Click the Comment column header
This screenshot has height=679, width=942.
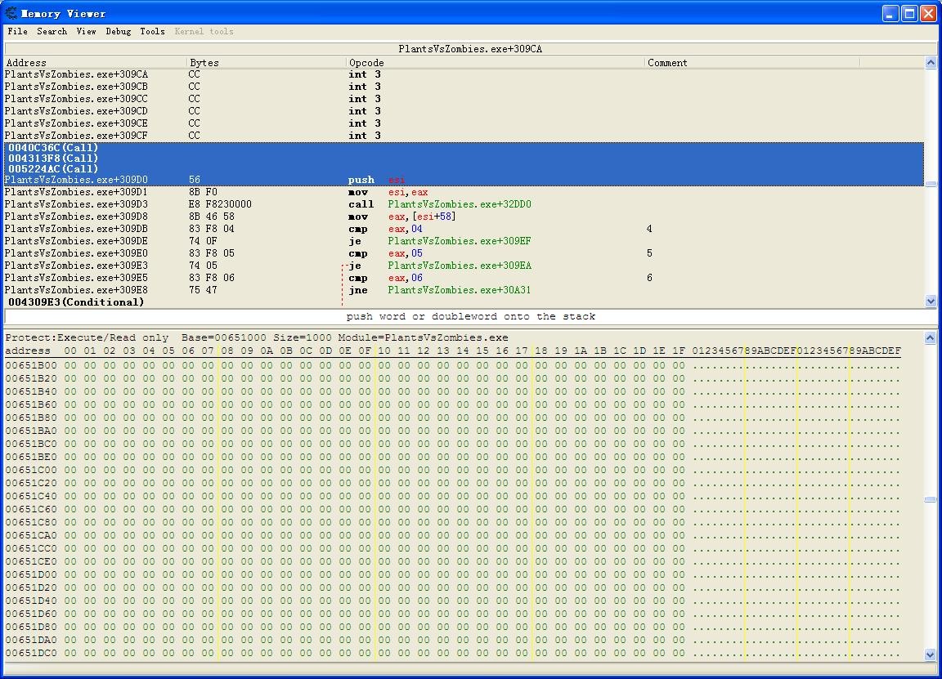point(752,62)
